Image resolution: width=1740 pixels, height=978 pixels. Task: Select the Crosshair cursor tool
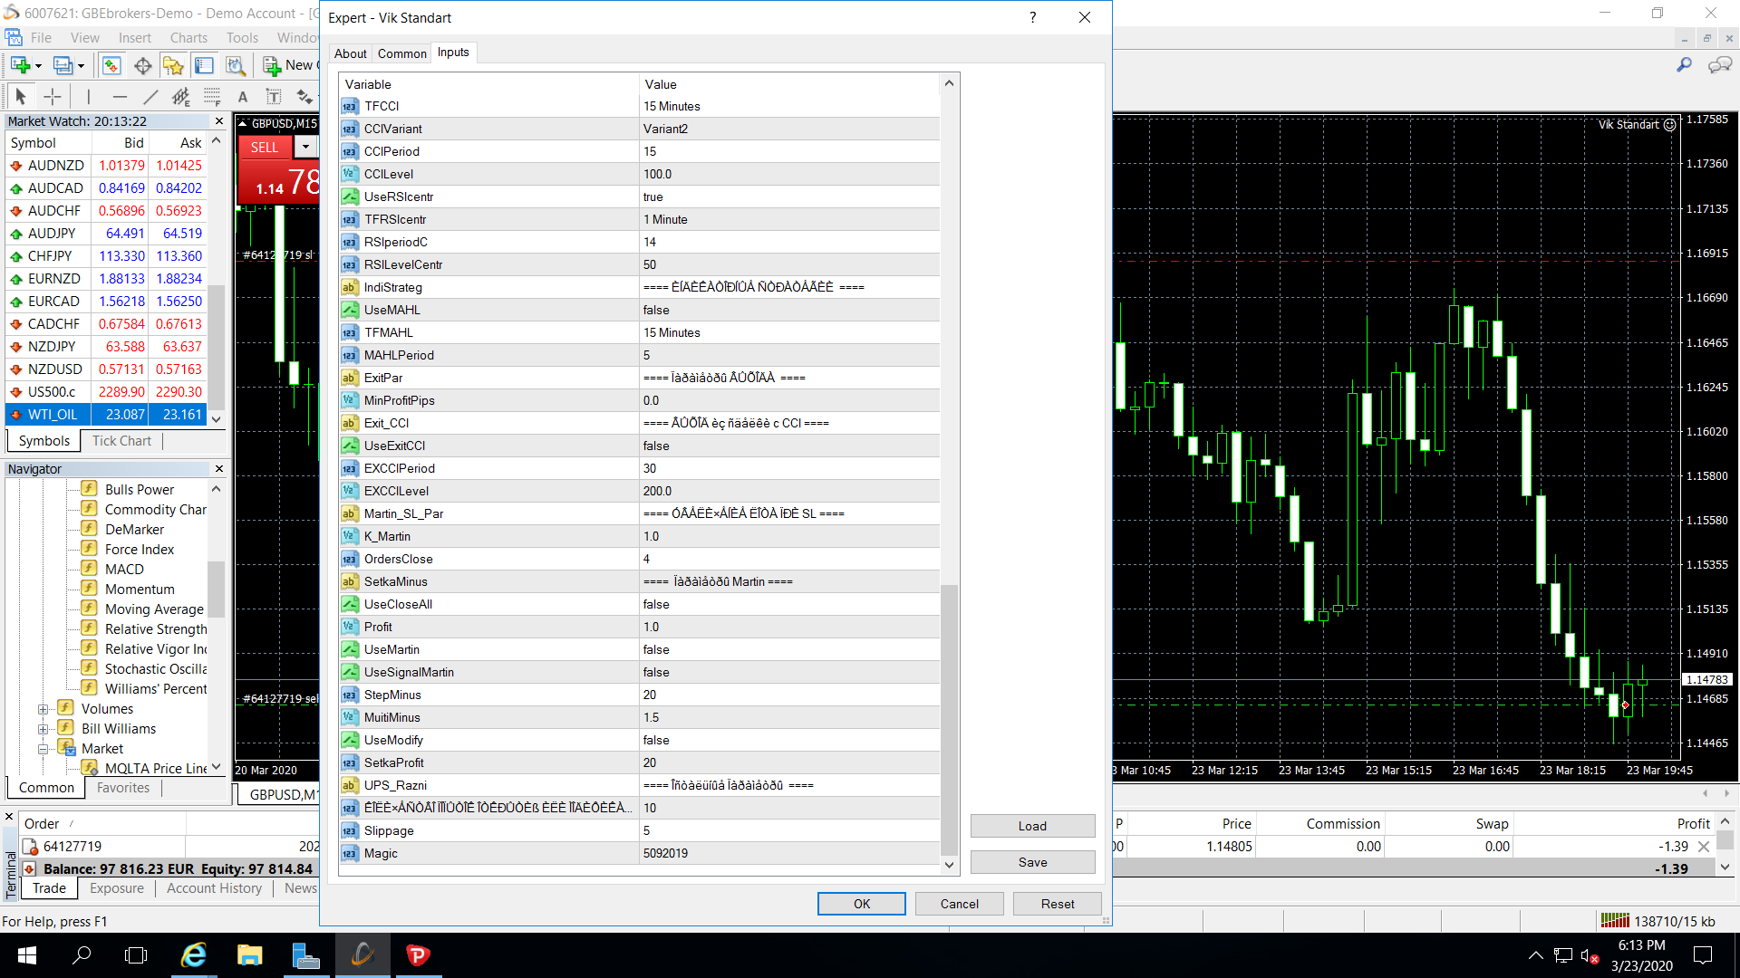(x=53, y=97)
